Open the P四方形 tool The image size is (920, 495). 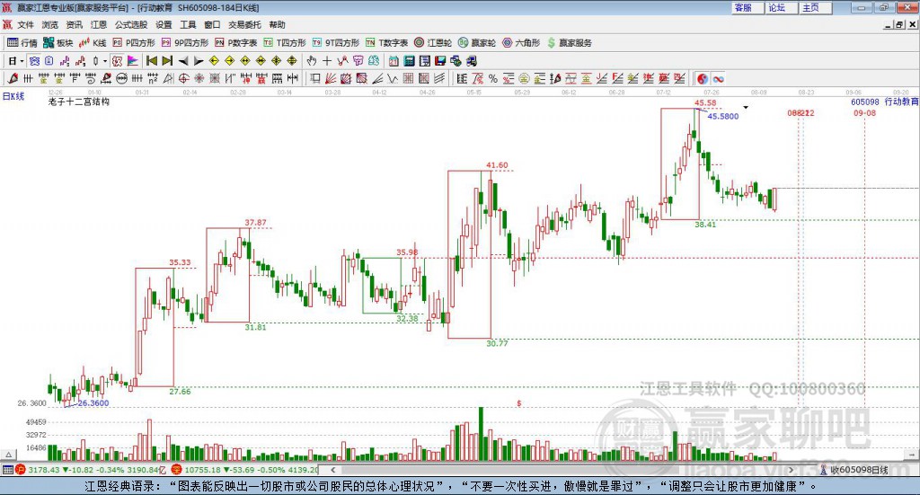point(134,43)
